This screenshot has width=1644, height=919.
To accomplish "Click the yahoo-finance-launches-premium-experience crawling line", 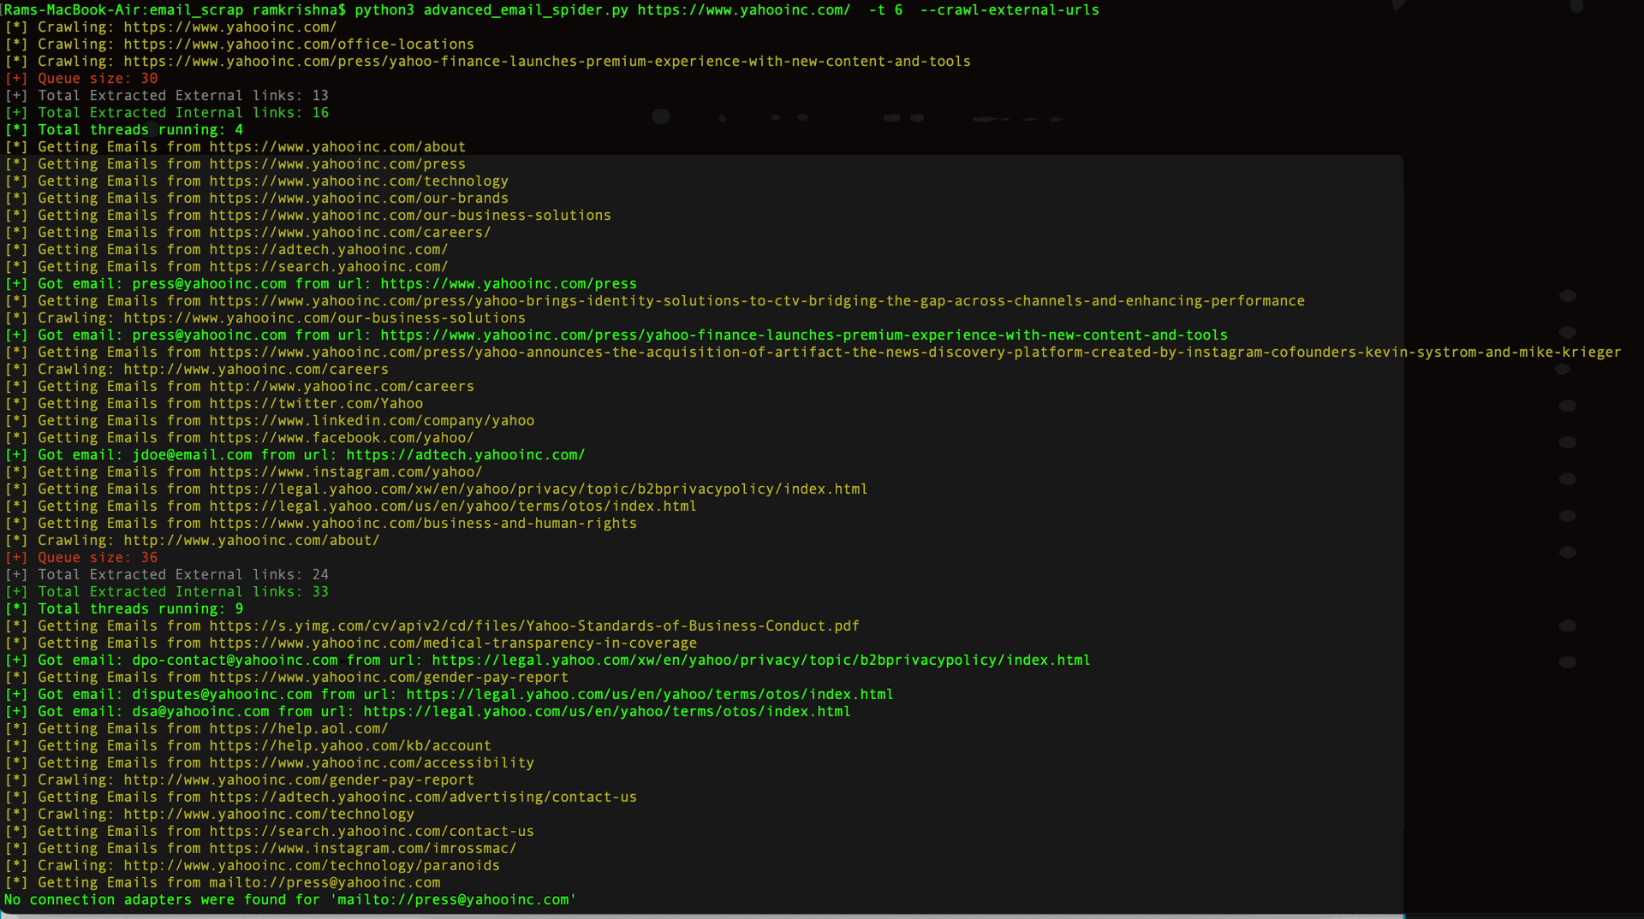I will [x=488, y=62].
